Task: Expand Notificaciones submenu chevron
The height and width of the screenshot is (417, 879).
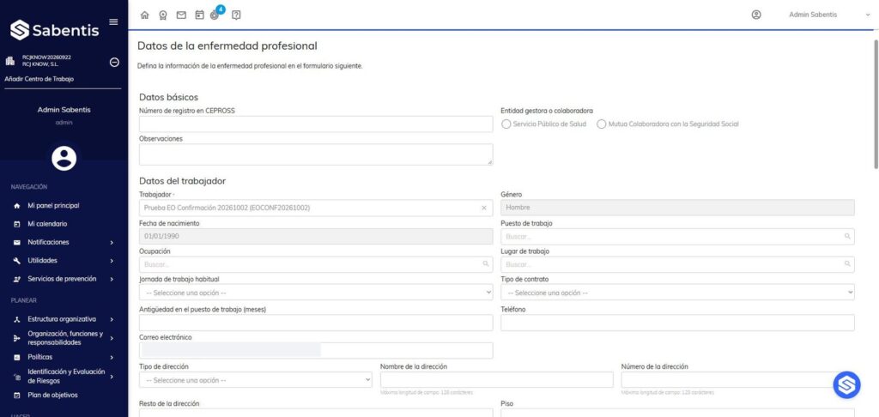Action: (x=112, y=243)
